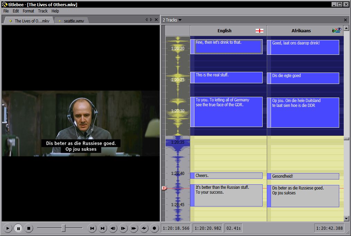Click the Record button
This screenshot has width=351, height=236.
point(154,228)
